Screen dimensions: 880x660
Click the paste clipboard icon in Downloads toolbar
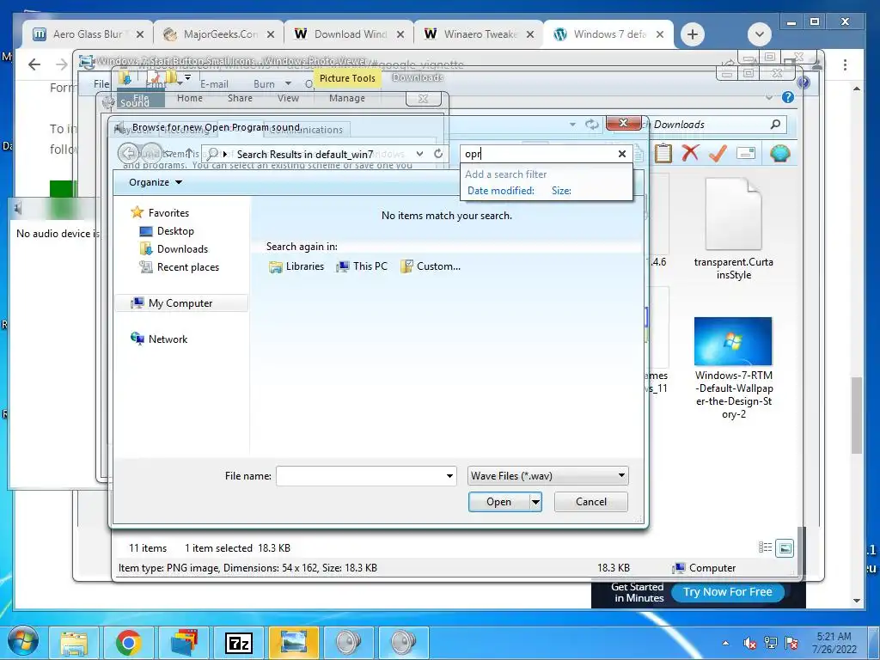coord(663,153)
